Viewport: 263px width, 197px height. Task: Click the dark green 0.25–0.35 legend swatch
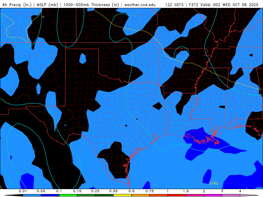tap(104, 195)
